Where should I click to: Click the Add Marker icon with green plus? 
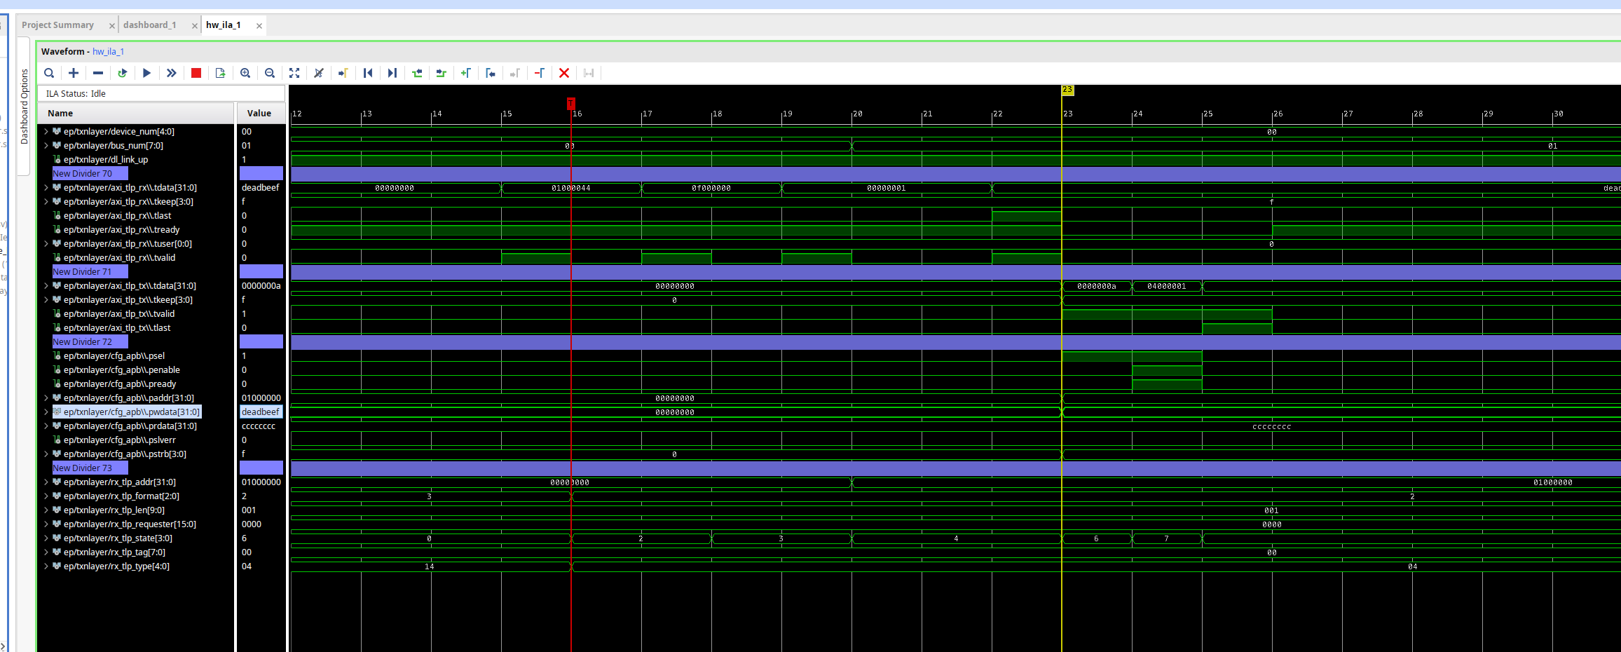coord(465,73)
